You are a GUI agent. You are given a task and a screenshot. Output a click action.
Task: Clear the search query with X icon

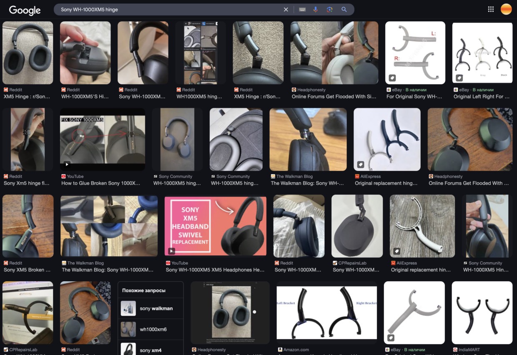tap(286, 10)
